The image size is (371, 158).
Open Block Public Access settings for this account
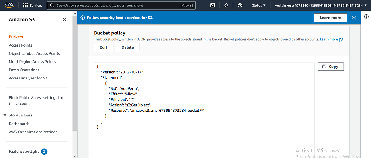pos(36,101)
